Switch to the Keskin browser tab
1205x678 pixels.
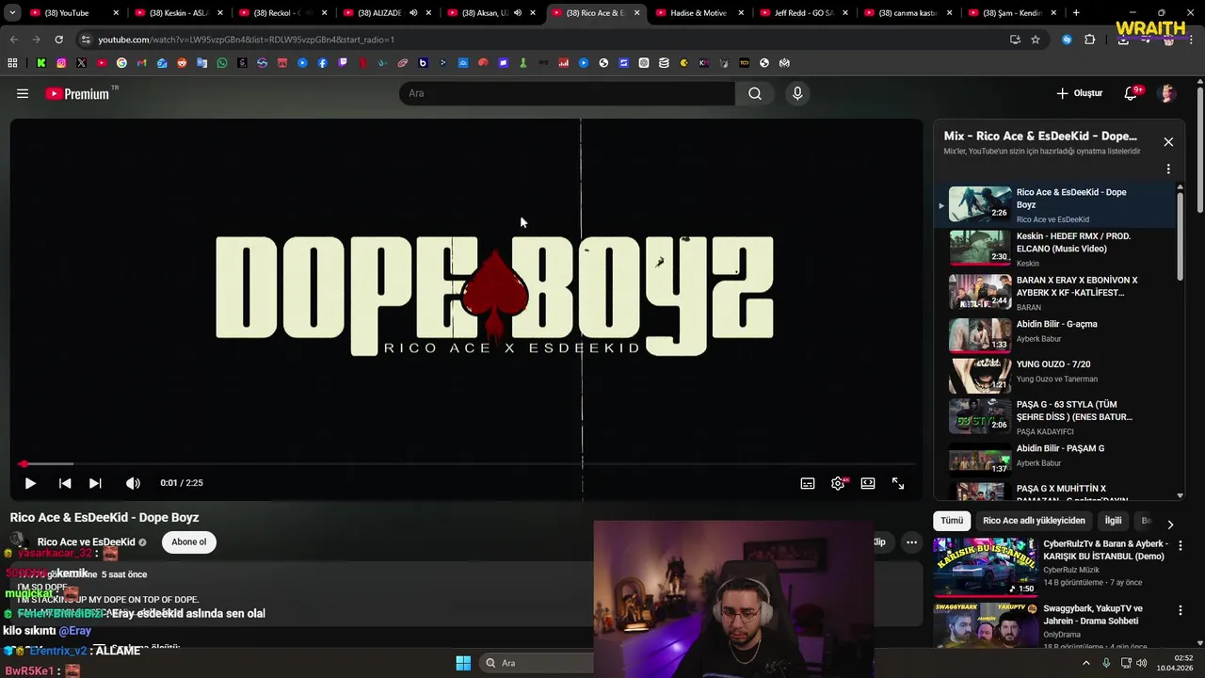pos(179,13)
